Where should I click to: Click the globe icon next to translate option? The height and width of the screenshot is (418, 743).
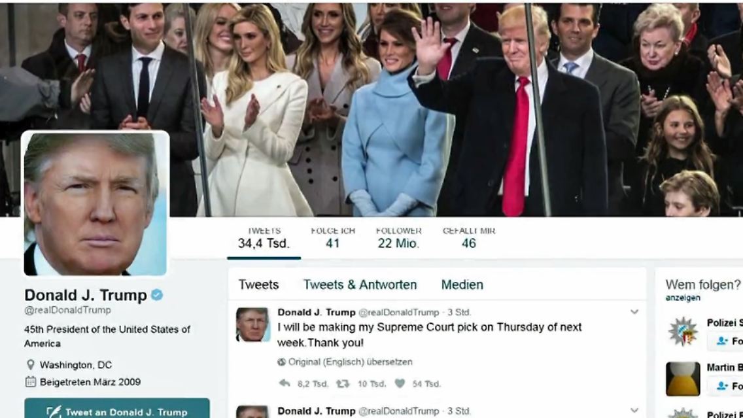pos(281,362)
